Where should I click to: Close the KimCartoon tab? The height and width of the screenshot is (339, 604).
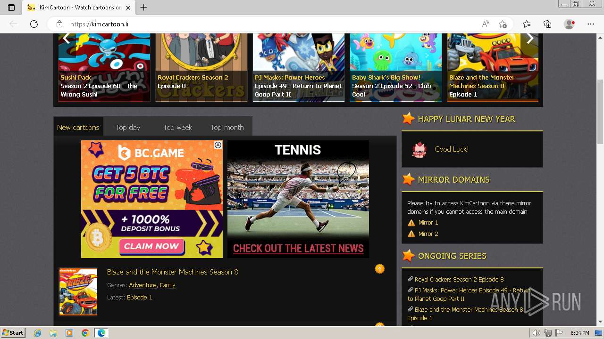pos(128,8)
